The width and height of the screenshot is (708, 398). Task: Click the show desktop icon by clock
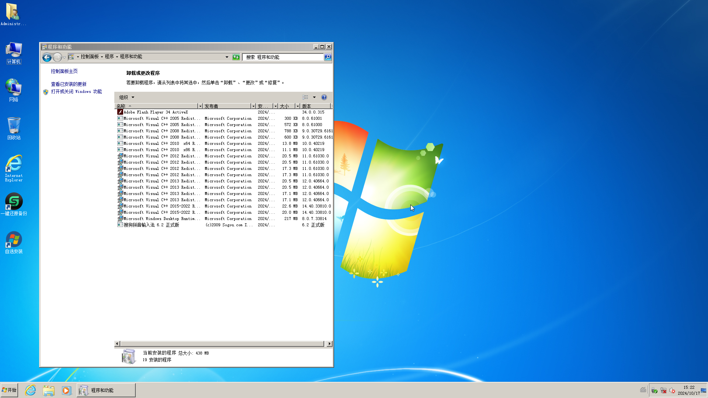pyautogui.click(x=704, y=391)
